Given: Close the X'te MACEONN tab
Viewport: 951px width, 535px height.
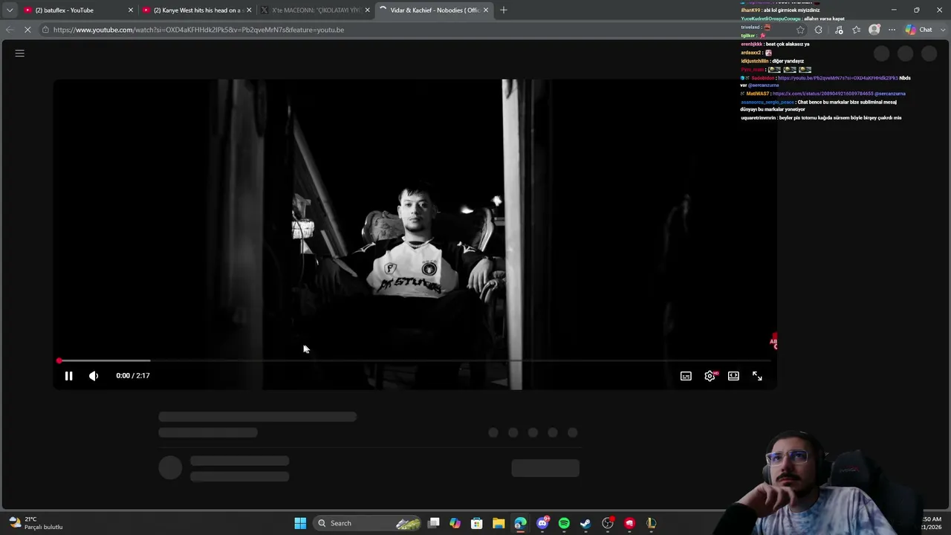Looking at the screenshot, I should [x=367, y=10].
